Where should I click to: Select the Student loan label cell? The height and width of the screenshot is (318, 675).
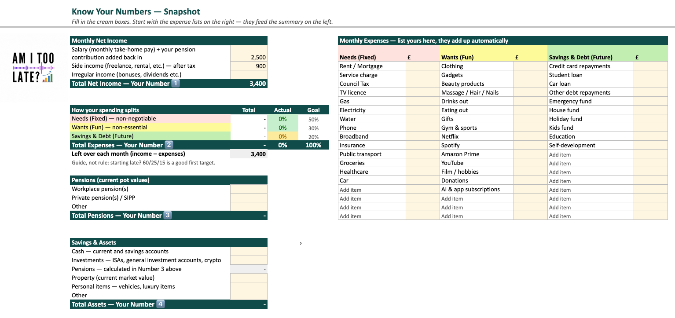pyautogui.click(x=591, y=75)
